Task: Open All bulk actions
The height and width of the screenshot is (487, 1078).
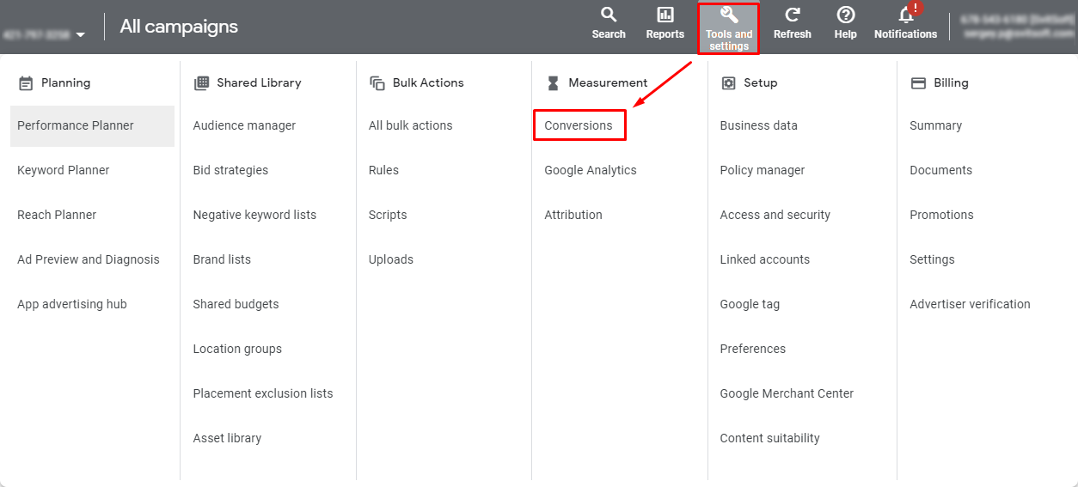Action: (410, 125)
